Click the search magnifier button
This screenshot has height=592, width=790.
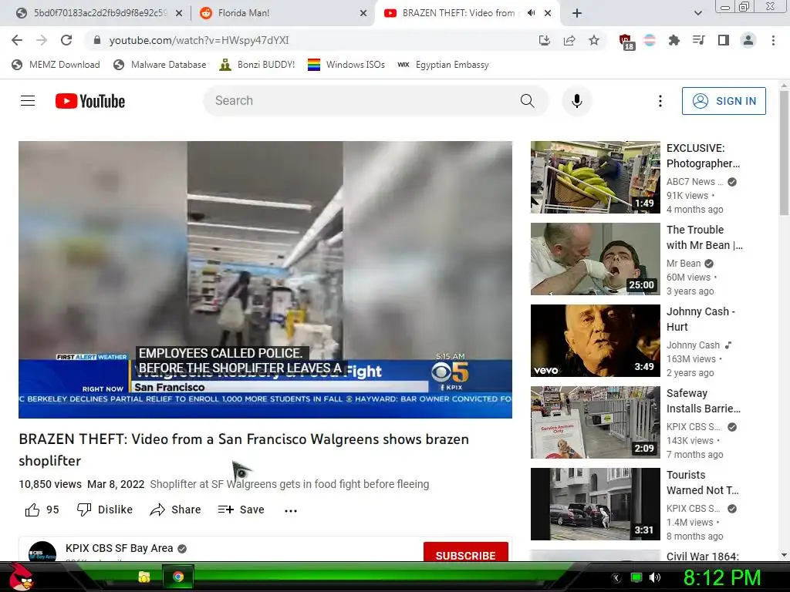(x=527, y=101)
